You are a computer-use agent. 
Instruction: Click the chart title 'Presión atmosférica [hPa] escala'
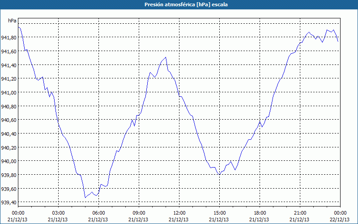186,4
